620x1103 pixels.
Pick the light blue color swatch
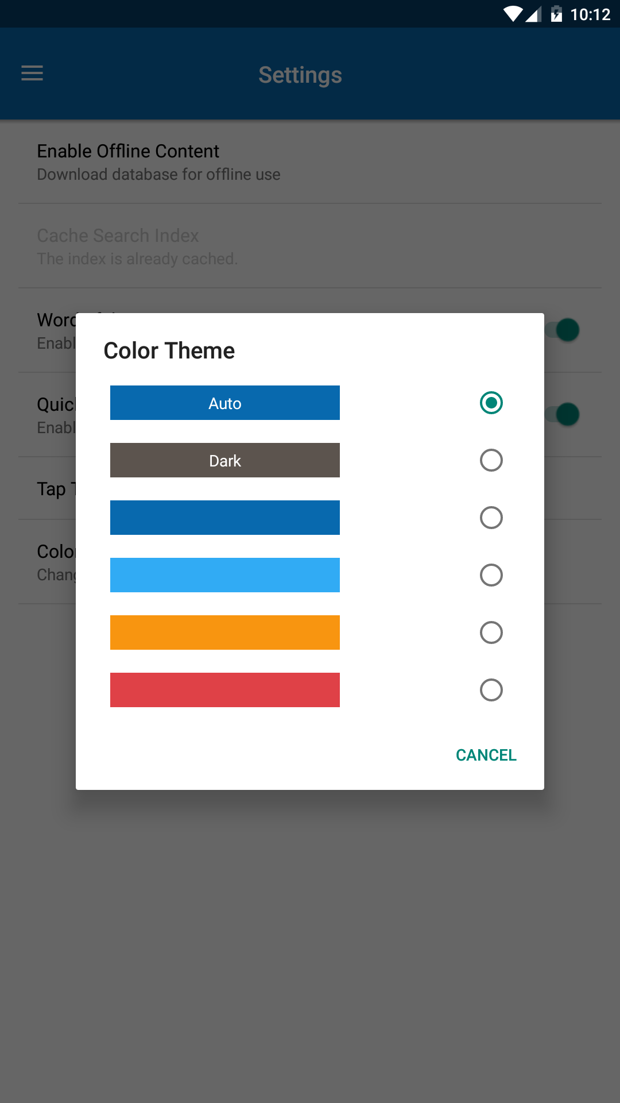coord(225,575)
